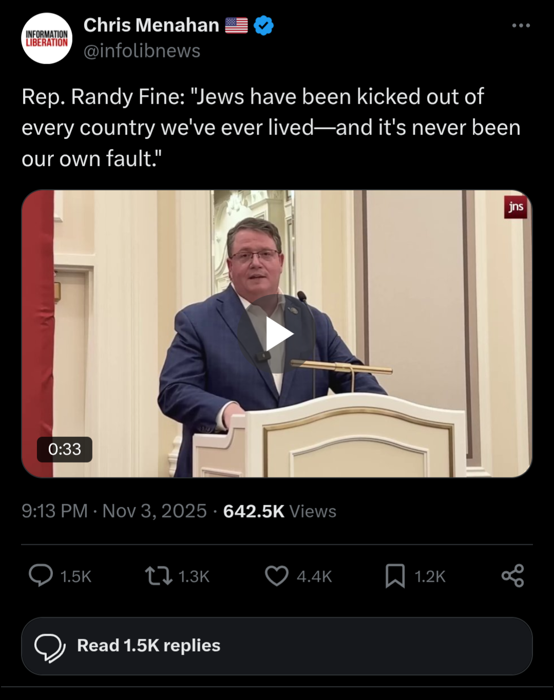554x700 pixels.
Task: Open the share icon options
Action: click(x=512, y=576)
